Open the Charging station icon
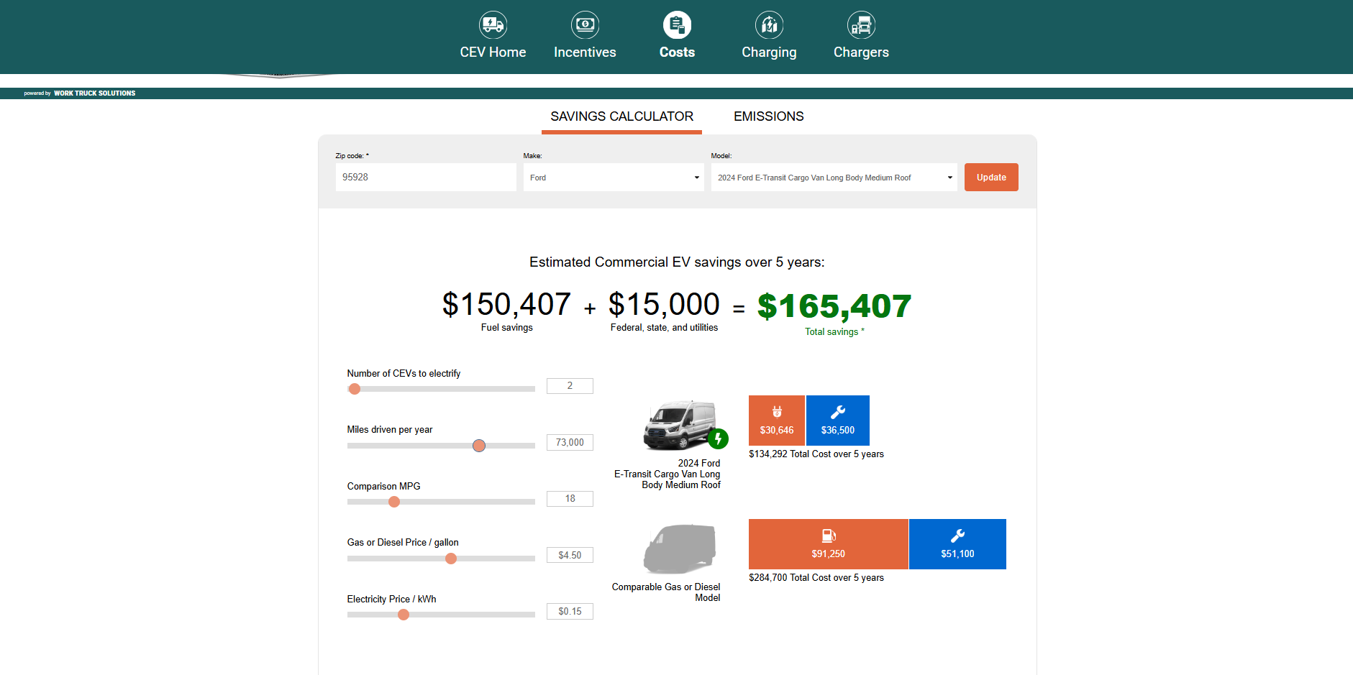1353x675 pixels. (x=769, y=25)
